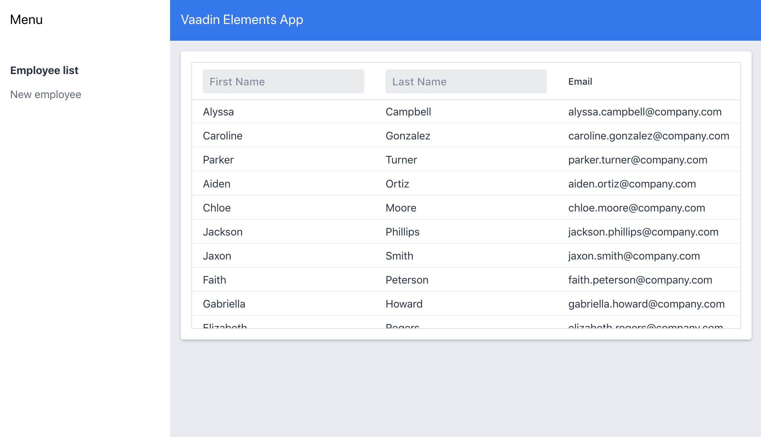761x437 pixels.
Task: Click alyssa.campbell@company.com email link
Action: tap(645, 111)
